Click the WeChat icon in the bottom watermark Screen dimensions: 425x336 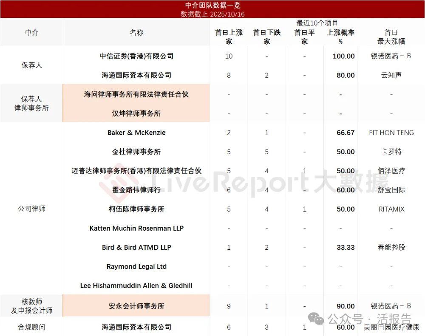[x=317, y=319]
